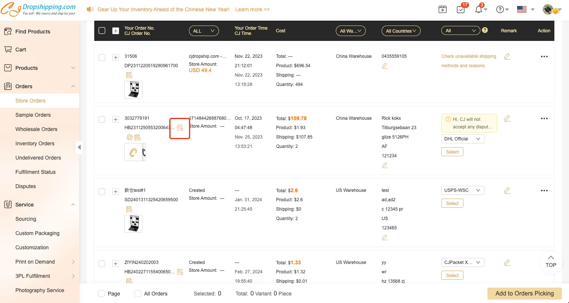Follow the Learn more announcement link
Viewport: 569px width, 303px height.
(252, 9)
